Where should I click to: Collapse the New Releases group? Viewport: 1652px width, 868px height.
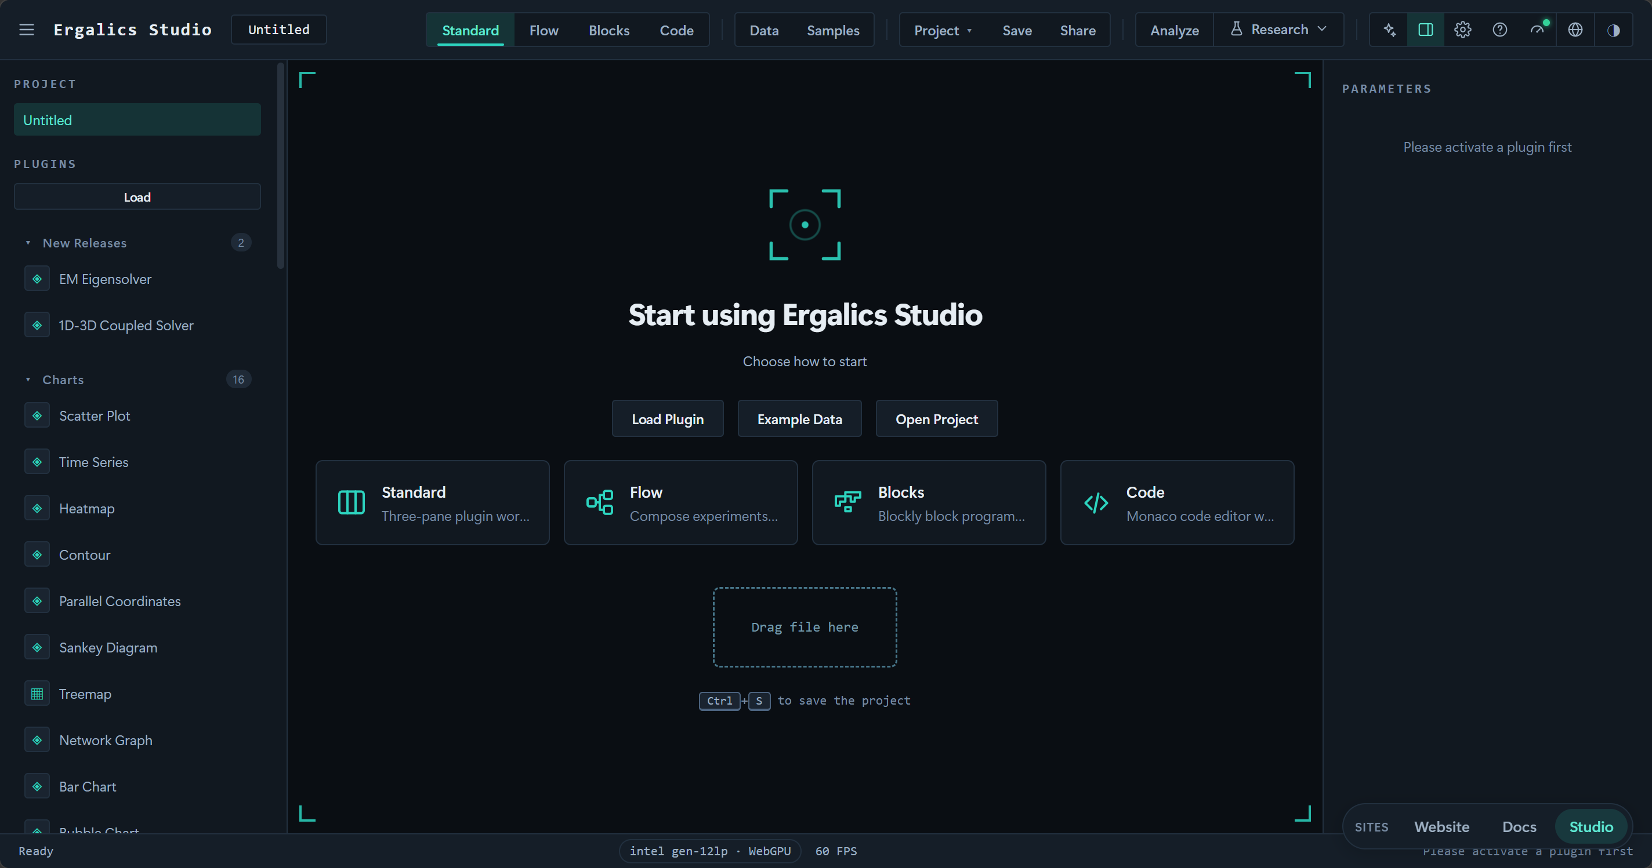(x=28, y=243)
